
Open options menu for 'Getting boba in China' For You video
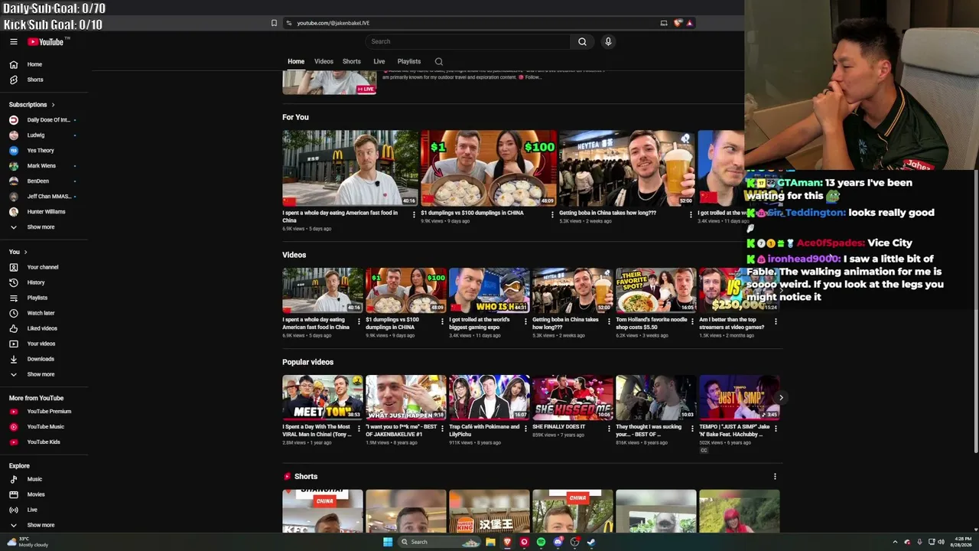[x=691, y=214]
